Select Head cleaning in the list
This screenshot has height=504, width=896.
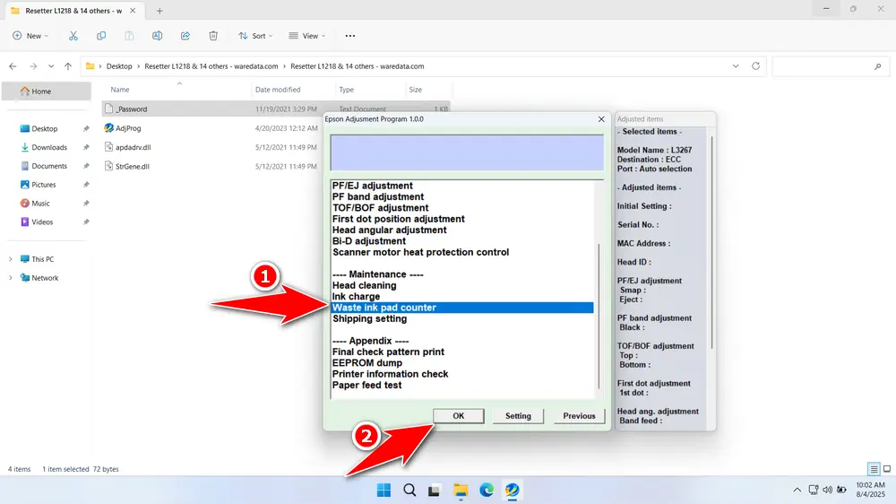(x=364, y=285)
